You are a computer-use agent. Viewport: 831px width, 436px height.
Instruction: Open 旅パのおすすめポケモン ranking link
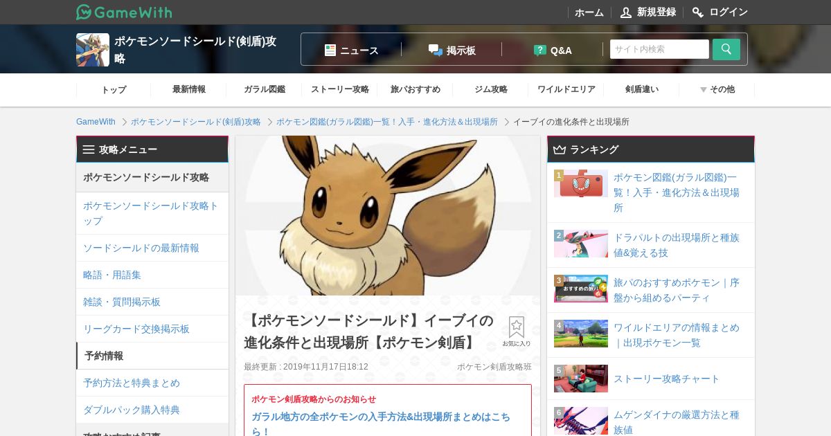coord(677,290)
